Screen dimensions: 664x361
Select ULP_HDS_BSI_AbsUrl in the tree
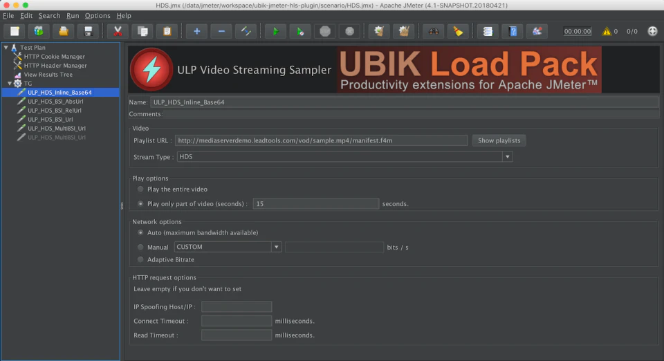coord(55,101)
